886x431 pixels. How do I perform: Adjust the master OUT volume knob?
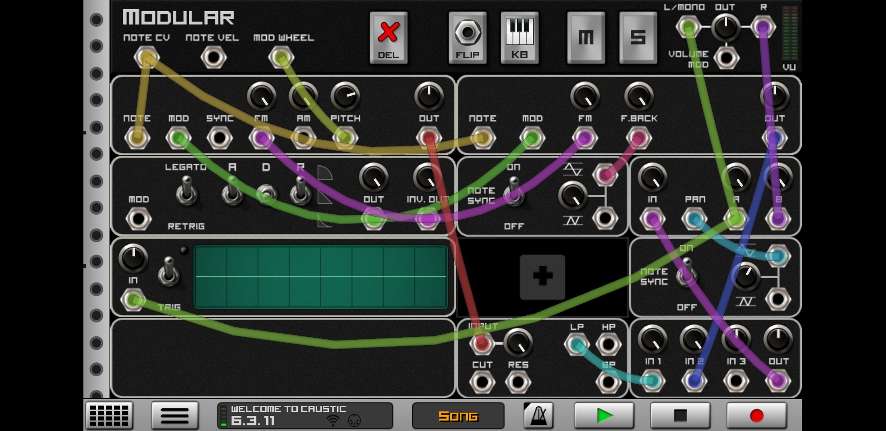point(726,27)
